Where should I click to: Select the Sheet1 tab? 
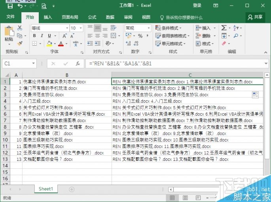click(x=46, y=189)
